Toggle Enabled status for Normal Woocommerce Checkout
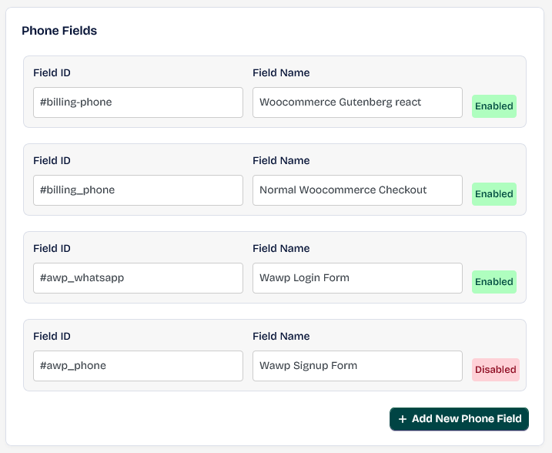The width and height of the screenshot is (552, 453). (494, 194)
